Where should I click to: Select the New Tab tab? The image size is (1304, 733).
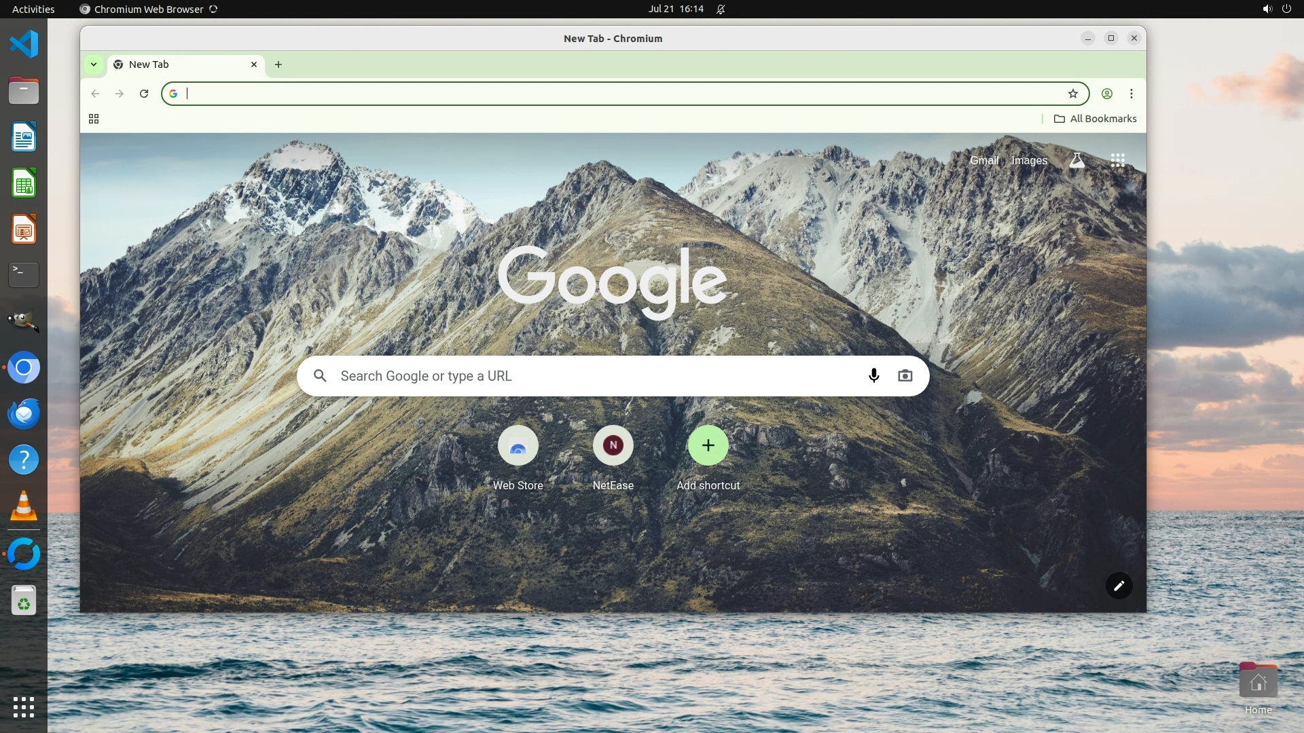(x=177, y=64)
